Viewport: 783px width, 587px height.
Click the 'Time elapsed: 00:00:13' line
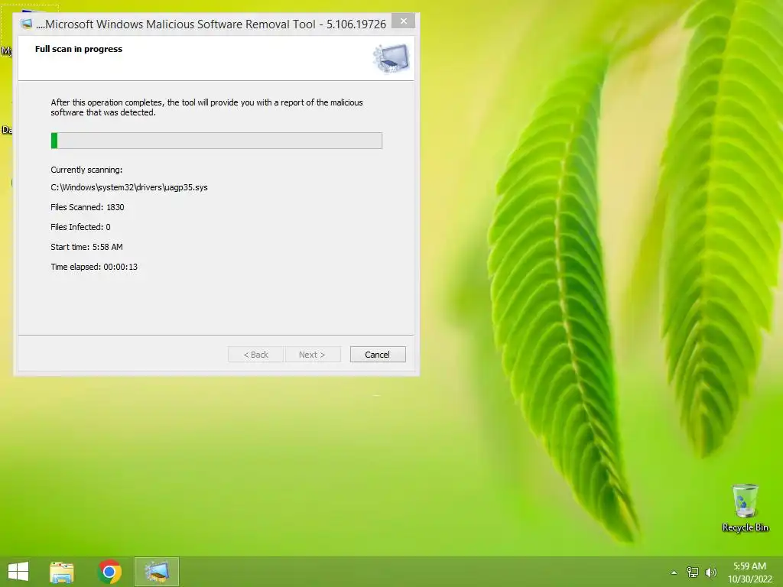pyautogui.click(x=94, y=267)
